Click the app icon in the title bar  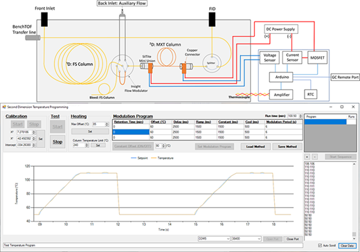click(4, 107)
